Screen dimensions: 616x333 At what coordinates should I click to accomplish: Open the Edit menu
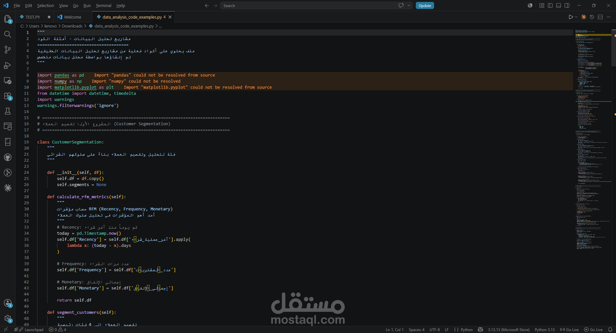click(29, 5)
